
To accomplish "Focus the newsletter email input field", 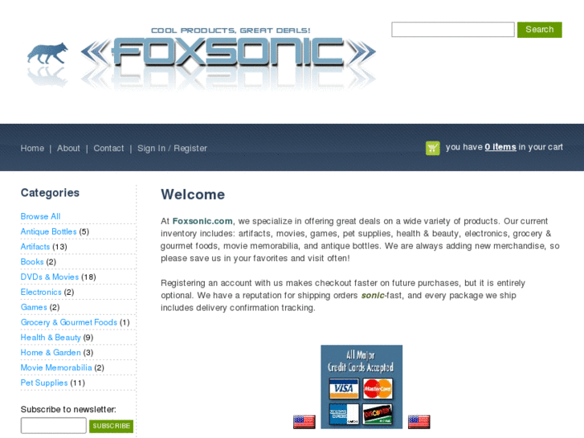I will click(54, 425).
